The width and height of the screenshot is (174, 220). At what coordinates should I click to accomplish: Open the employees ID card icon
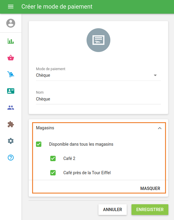tap(11, 91)
